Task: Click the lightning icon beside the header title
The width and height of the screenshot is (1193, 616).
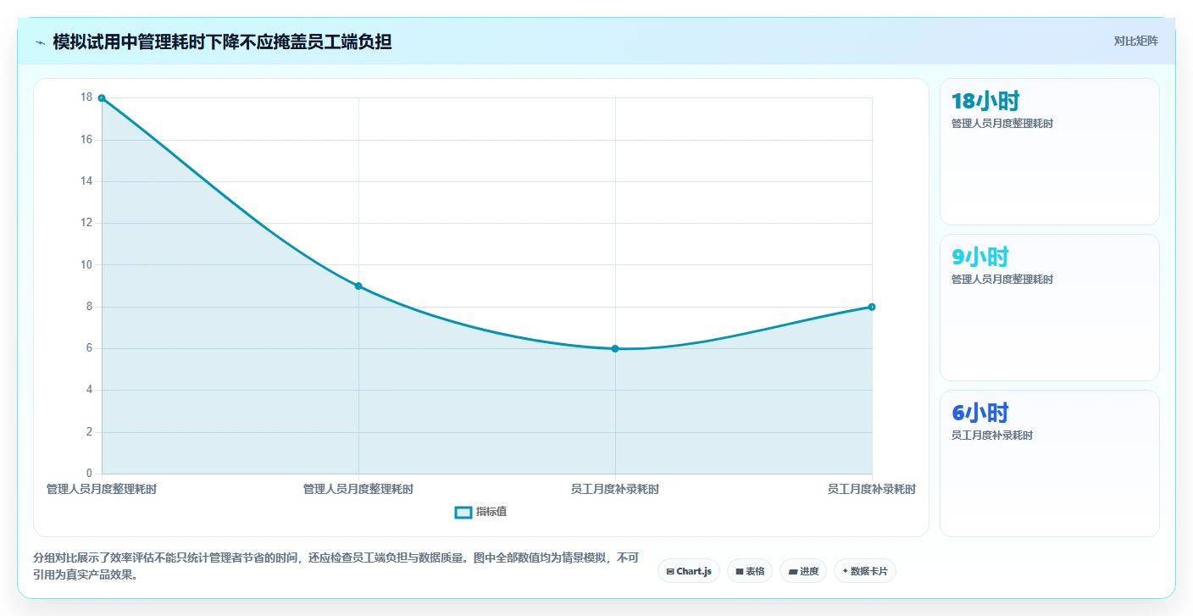Action: click(x=40, y=42)
